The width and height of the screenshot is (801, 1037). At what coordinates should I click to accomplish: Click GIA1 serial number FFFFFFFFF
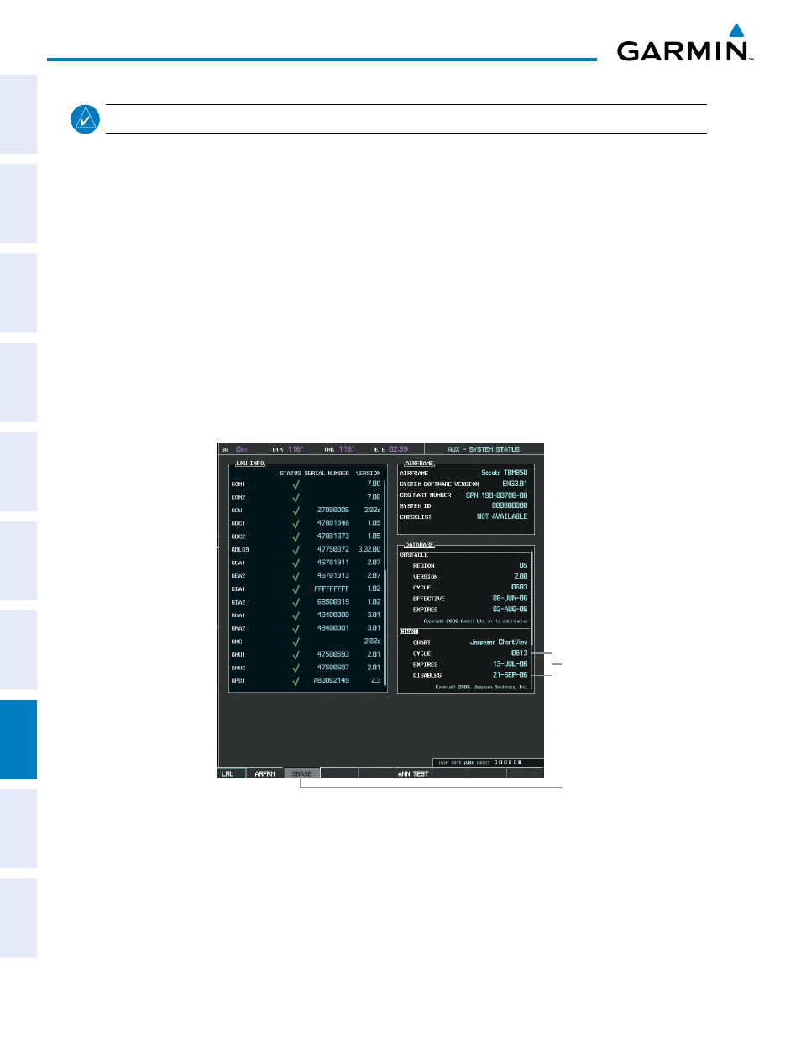[332, 589]
